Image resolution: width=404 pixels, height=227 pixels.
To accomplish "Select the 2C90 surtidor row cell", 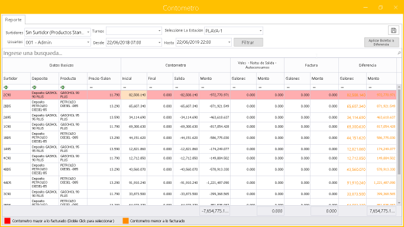I will point(16,95).
